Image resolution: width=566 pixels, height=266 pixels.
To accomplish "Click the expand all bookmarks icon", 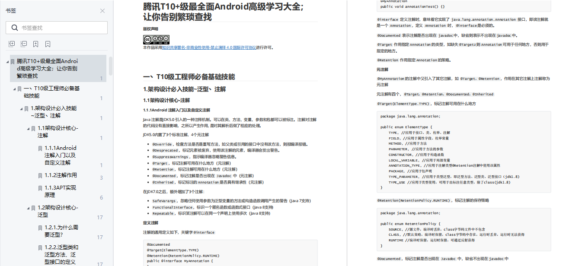I will (x=12, y=44).
